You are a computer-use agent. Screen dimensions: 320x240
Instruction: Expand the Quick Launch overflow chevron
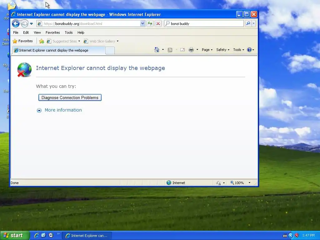[x=58, y=234]
